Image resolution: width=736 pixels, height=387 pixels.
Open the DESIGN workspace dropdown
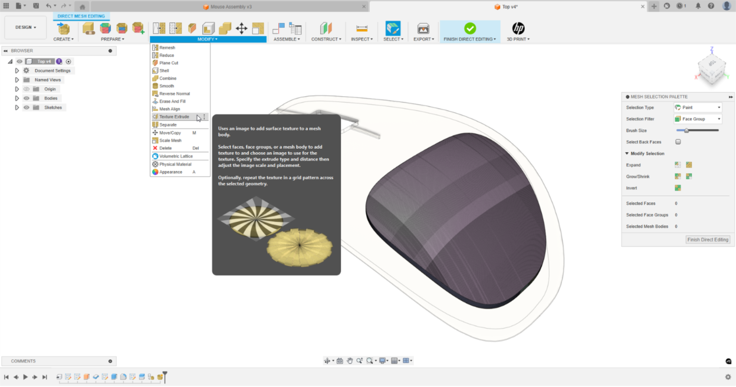point(25,28)
